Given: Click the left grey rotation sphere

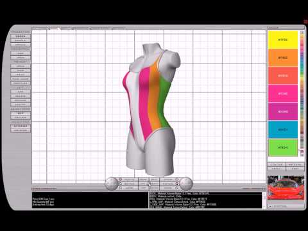Looking at the screenshot, I should pos(112,184).
